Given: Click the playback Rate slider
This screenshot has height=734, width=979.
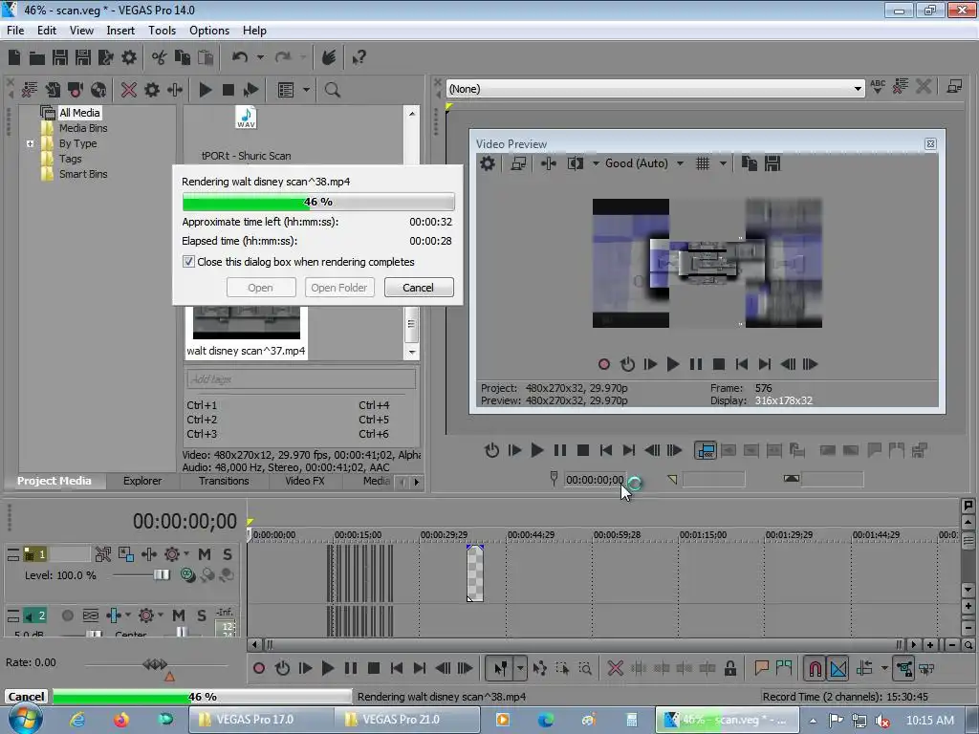Looking at the screenshot, I should click(156, 665).
